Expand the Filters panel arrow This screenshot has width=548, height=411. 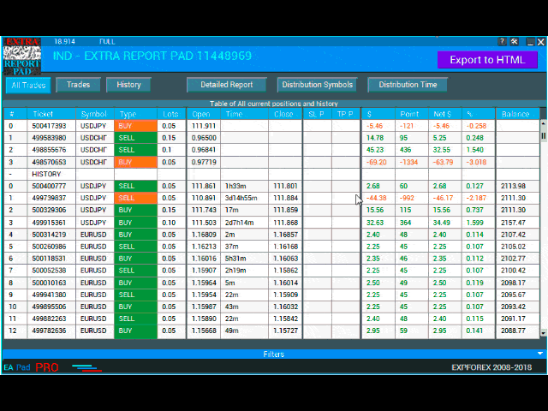539,353
